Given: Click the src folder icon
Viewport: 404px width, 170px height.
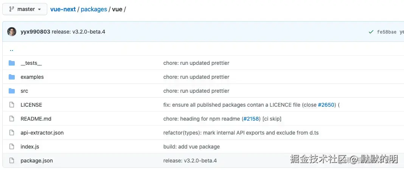Looking at the screenshot, I should pos(12,91).
